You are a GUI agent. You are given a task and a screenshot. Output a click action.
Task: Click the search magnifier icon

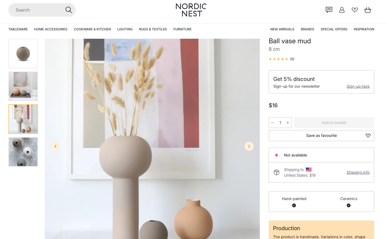coord(69,10)
